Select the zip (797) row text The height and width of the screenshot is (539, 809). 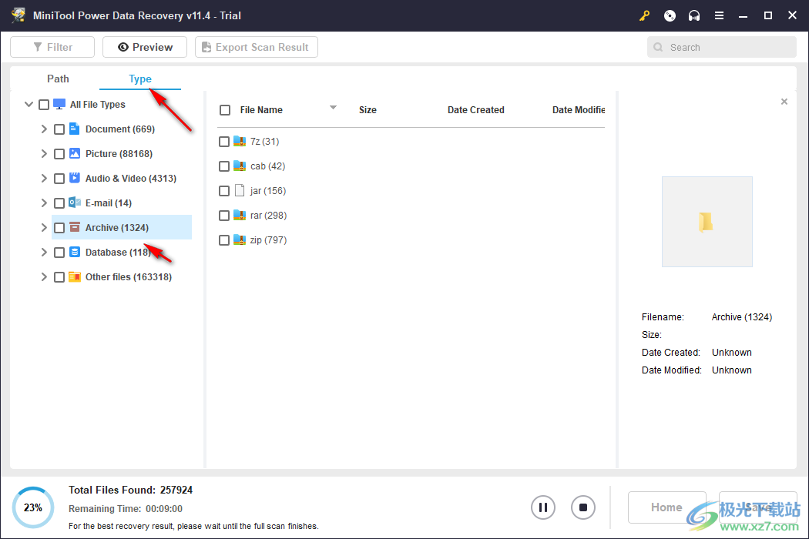point(268,239)
